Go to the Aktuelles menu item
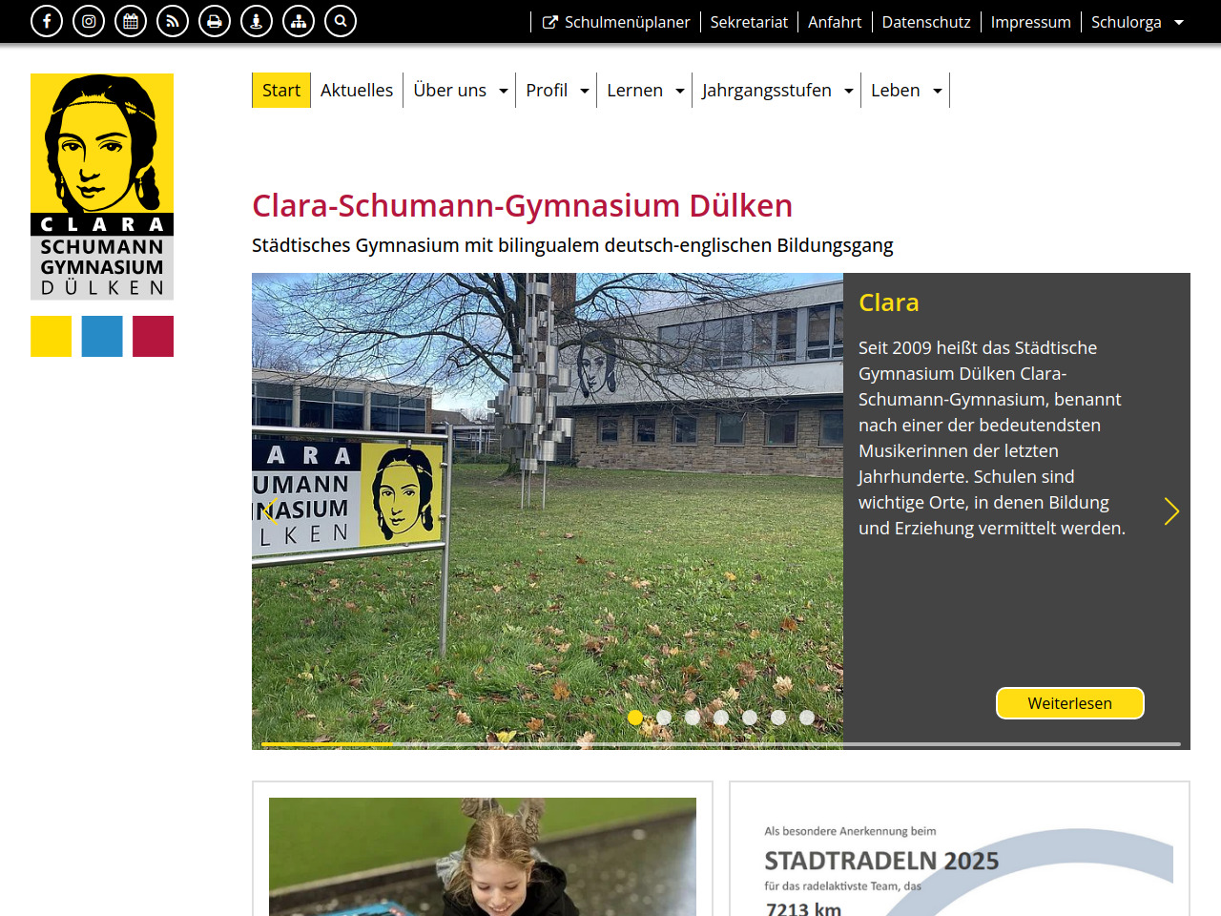Screen dimensions: 1221x916 tap(357, 91)
